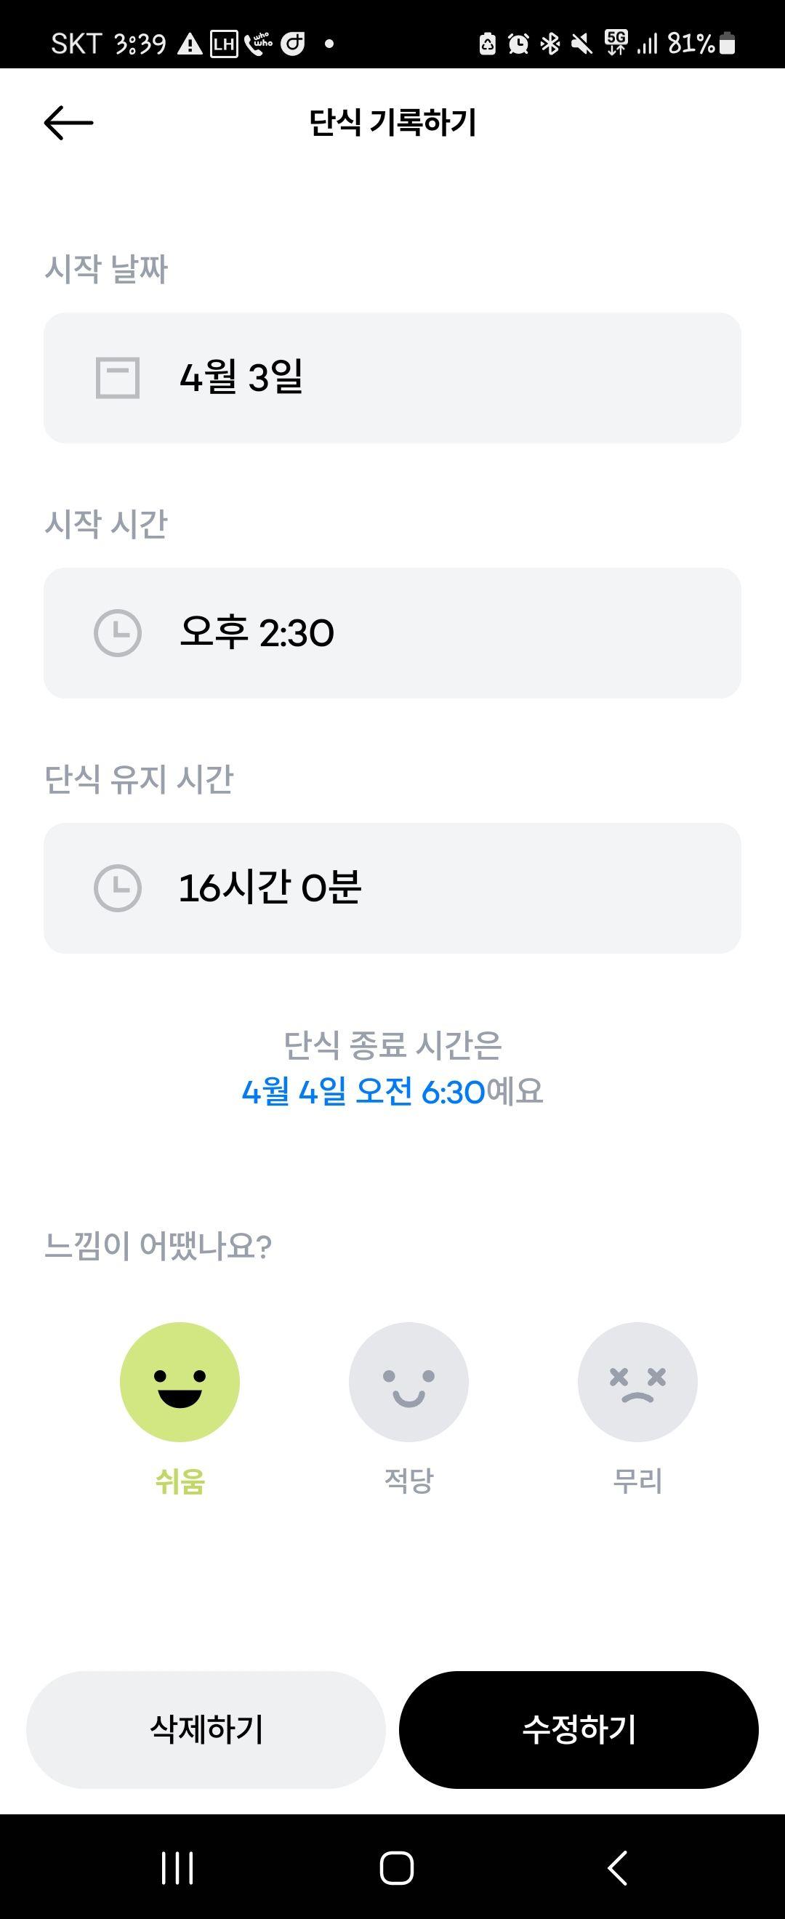785x1919 pixels.
Task: Select the 무리 tired face emoji
Action: point(637,1382)
